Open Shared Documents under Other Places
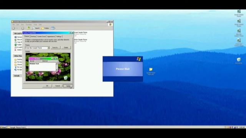The width and height of the screenshot is (246, 138). tap(18, 64)
